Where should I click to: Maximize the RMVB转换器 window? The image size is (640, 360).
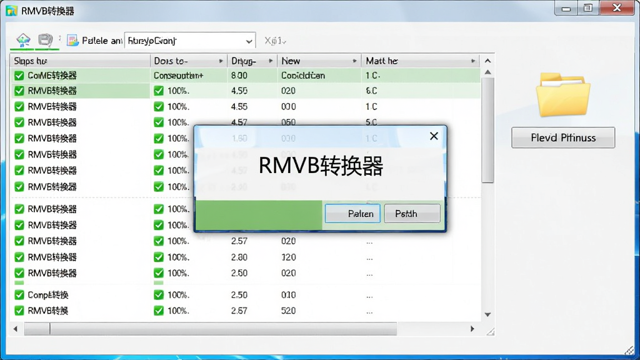pos(587,9)
